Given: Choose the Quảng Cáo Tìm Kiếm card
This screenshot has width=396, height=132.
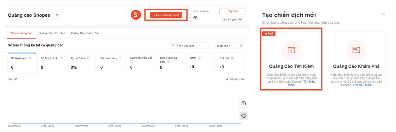Looking at the screenshot, I should [291, 59].
